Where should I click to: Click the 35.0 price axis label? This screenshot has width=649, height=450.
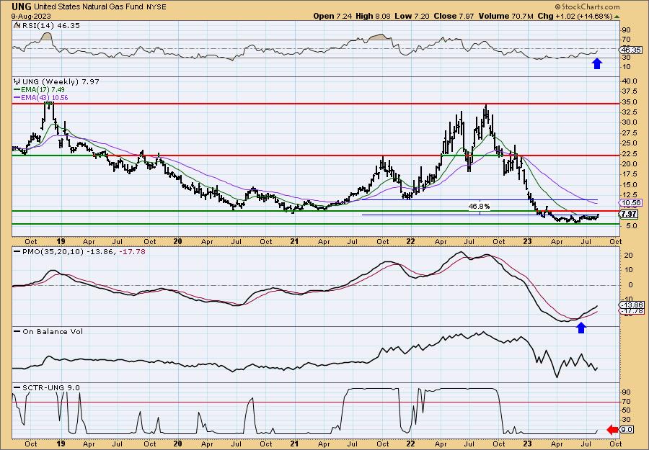click(x=628, y=102)
